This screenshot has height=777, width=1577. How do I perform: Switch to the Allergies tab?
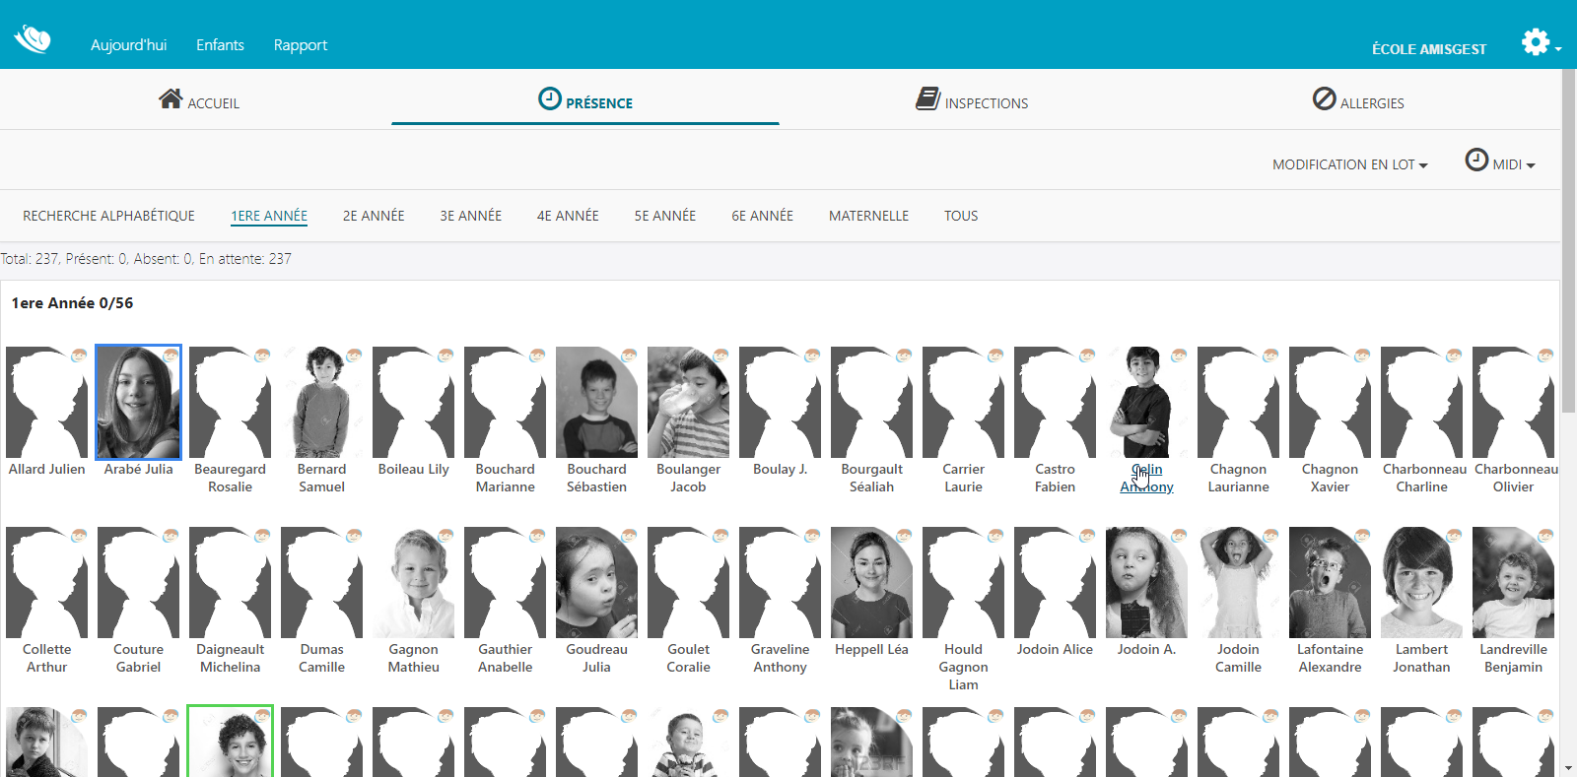coord(1358,99)
